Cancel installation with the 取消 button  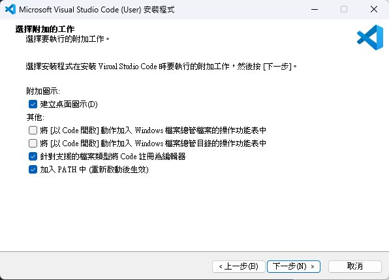(355, 266)
